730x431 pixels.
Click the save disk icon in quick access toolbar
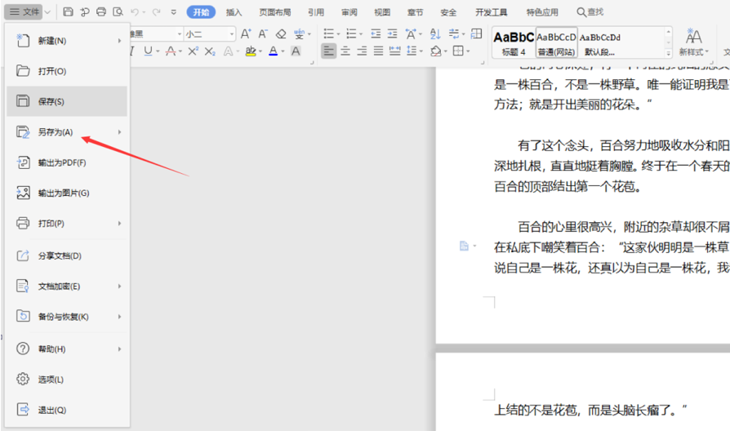coord(68,12)
